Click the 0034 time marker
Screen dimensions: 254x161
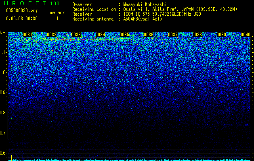point(100,35)
